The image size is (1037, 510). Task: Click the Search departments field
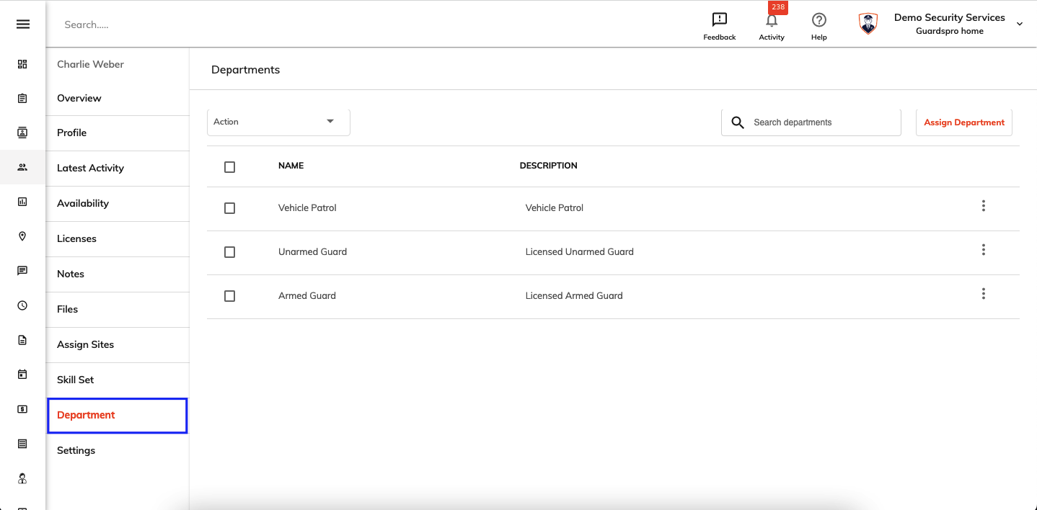pos(811,122)
